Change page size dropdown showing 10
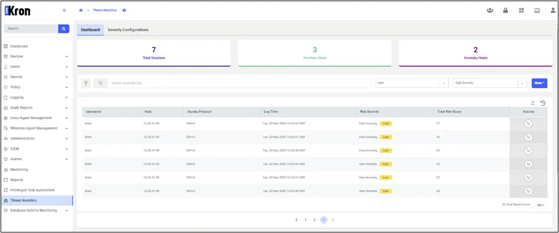Viewport: 559px width, 233px height. coord(541,205)
